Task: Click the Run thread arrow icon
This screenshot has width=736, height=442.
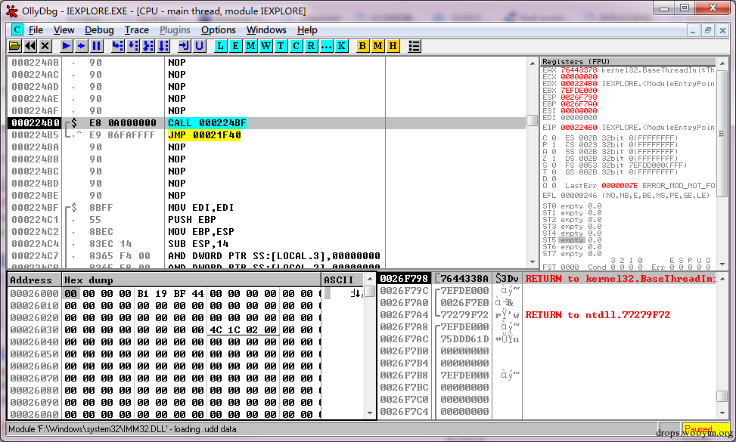Action: pyautogui.click(x=81, y=46)
